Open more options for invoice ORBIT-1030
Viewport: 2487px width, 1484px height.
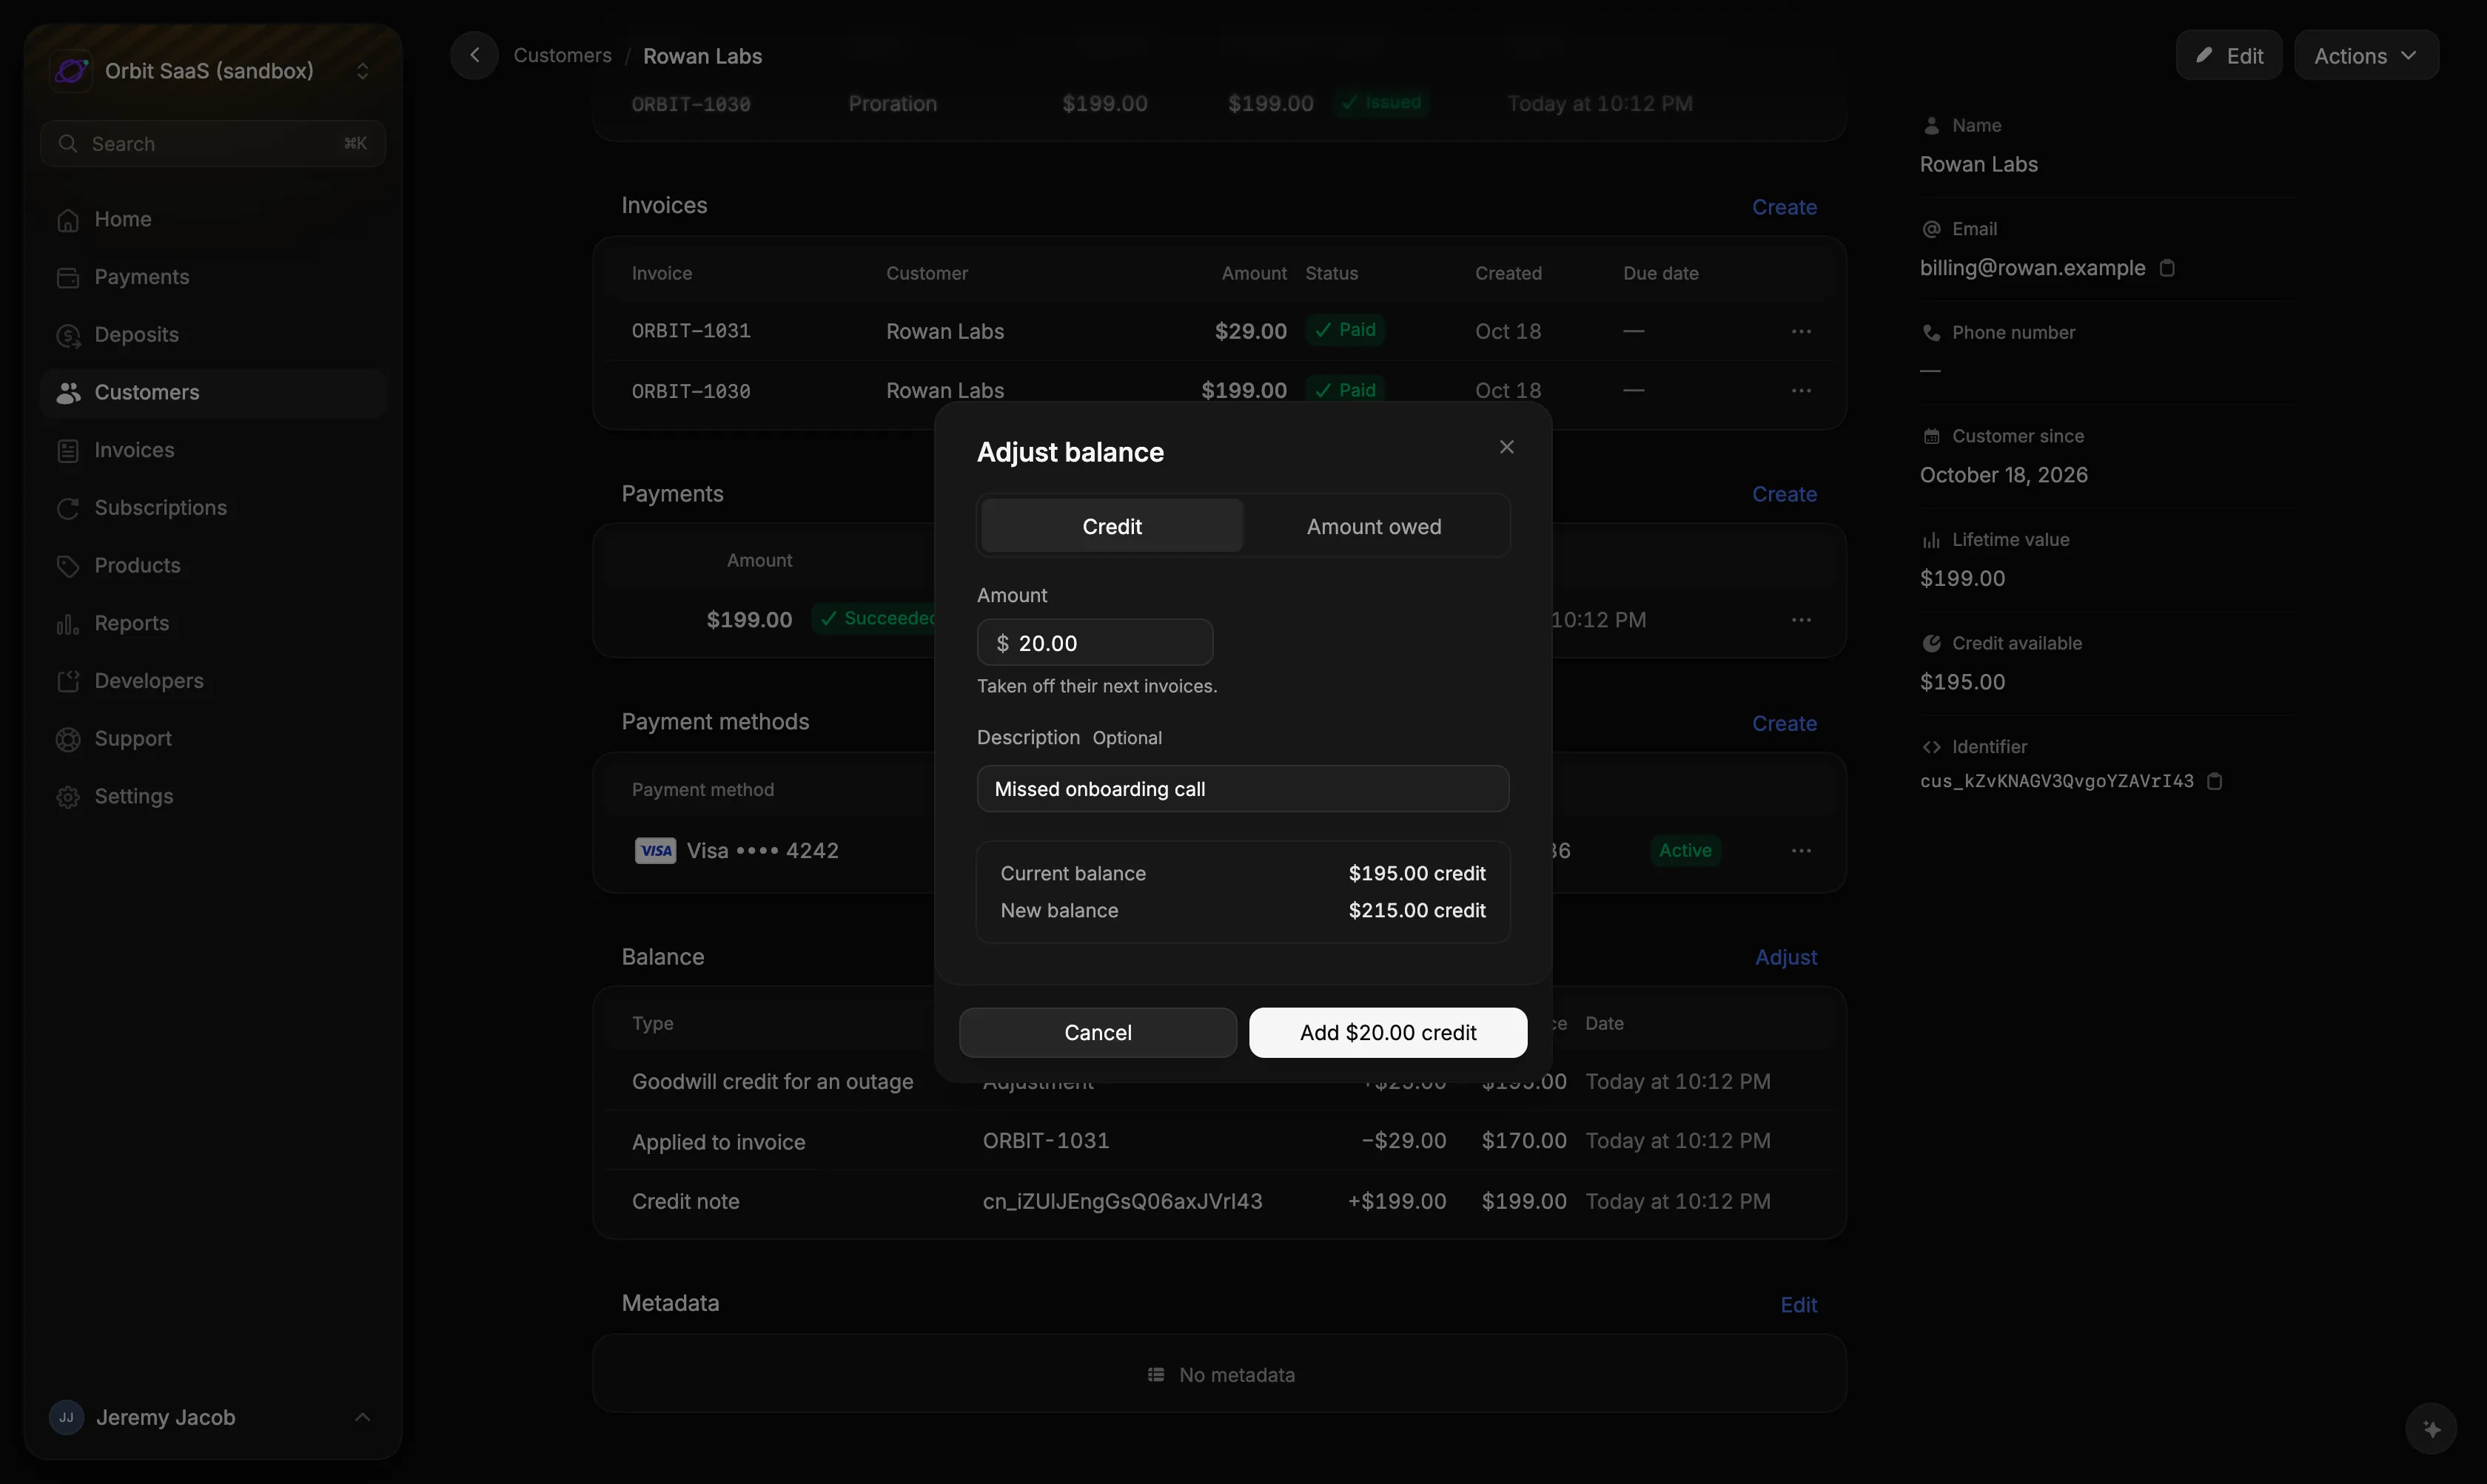coord(1801,391)
